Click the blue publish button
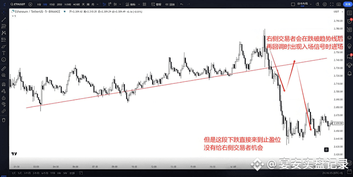This screenshot has height=177, width=353. (348, 4)
